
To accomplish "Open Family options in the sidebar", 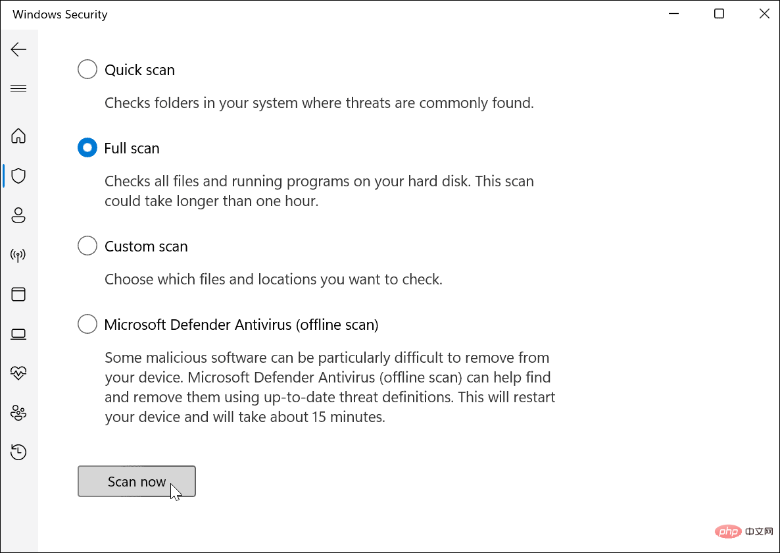I will [x=19, y=413].
